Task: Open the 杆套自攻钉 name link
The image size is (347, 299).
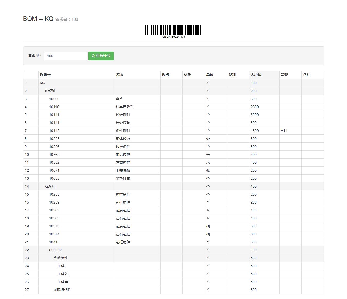Action: click(x=124, y=107)
